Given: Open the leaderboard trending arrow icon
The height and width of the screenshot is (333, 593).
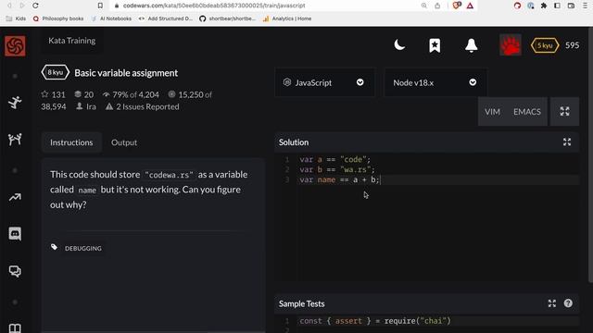Looking at the screenshot, I should (15, 197).
